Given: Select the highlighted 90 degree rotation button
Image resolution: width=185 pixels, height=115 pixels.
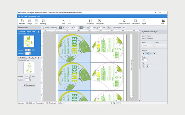Looking at the screenshot, I should click(147, 54).
